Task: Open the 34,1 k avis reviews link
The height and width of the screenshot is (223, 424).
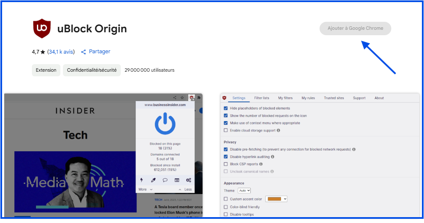Action: tap(61, 52)
